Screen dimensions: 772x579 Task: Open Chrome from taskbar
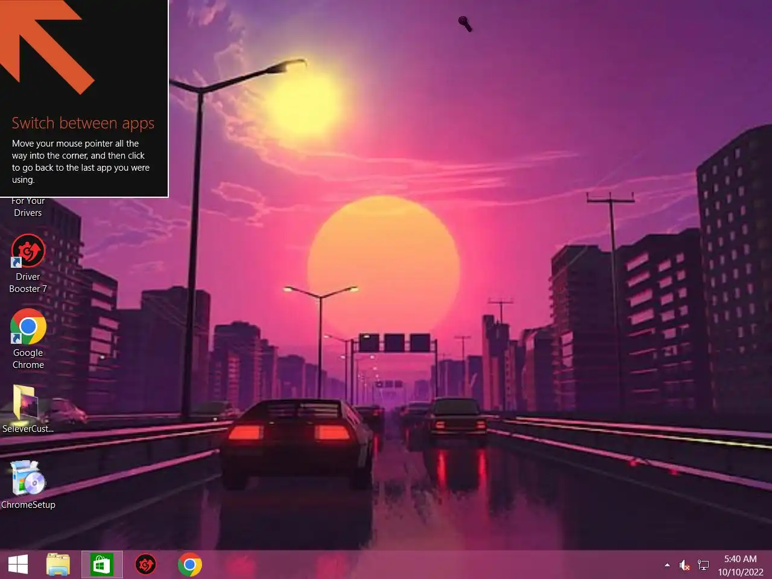[189, 565]
